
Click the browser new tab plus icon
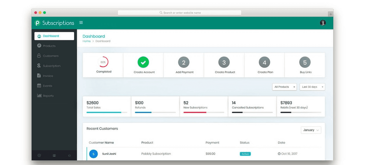tap(330, 14)
